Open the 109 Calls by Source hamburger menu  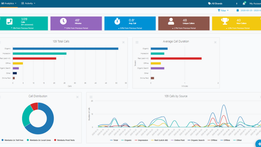pos(91,97)
